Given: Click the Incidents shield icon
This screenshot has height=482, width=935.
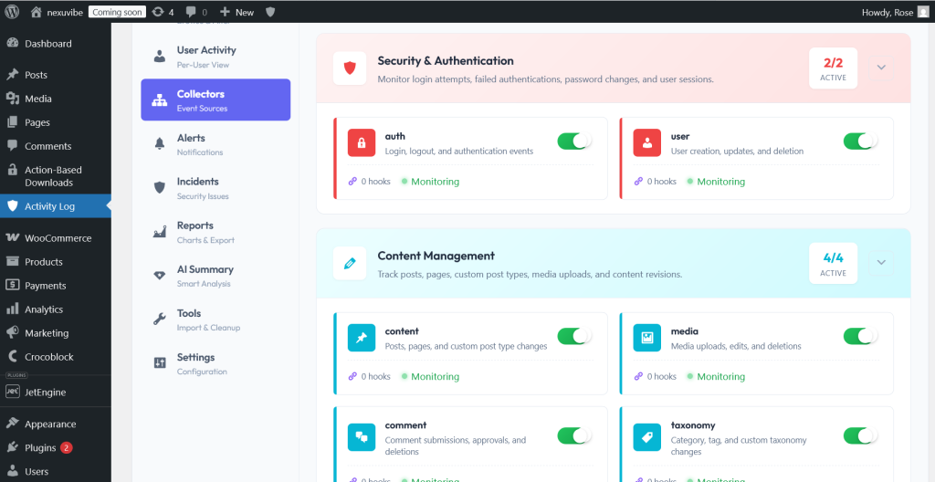Looking at the screenshot, I should (159, 187).
